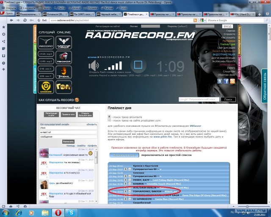Image resolution: width=271 pixels, height=217 pixels.
Task: Open Skype from the Windows taskbar
Action: [71, 212]
